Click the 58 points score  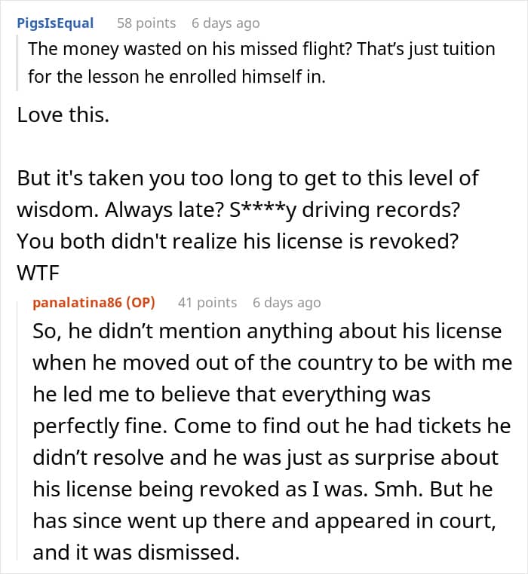click(146, 23)
